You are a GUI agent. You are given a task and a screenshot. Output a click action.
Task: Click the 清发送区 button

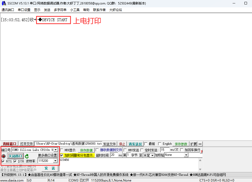tap(135, 144)
